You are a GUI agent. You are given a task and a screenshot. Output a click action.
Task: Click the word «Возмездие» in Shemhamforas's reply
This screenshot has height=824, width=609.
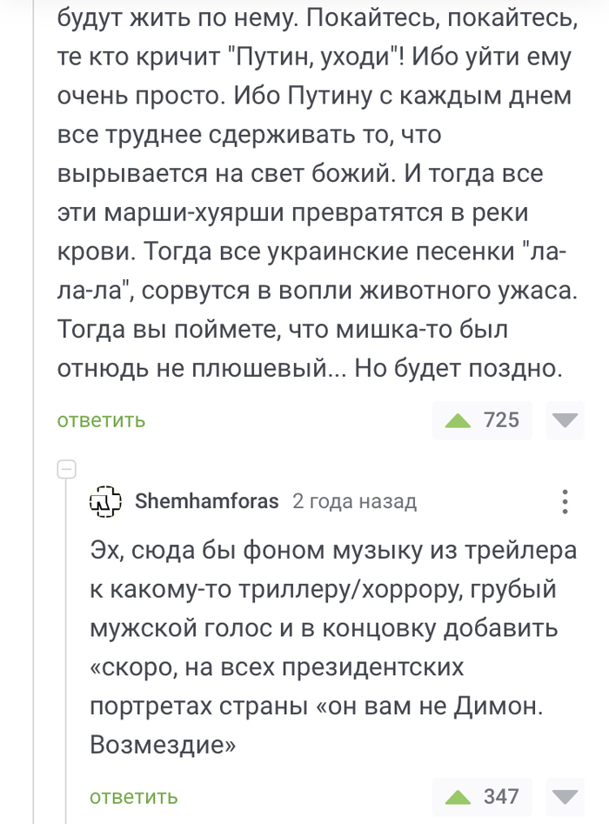click(163, 745)
